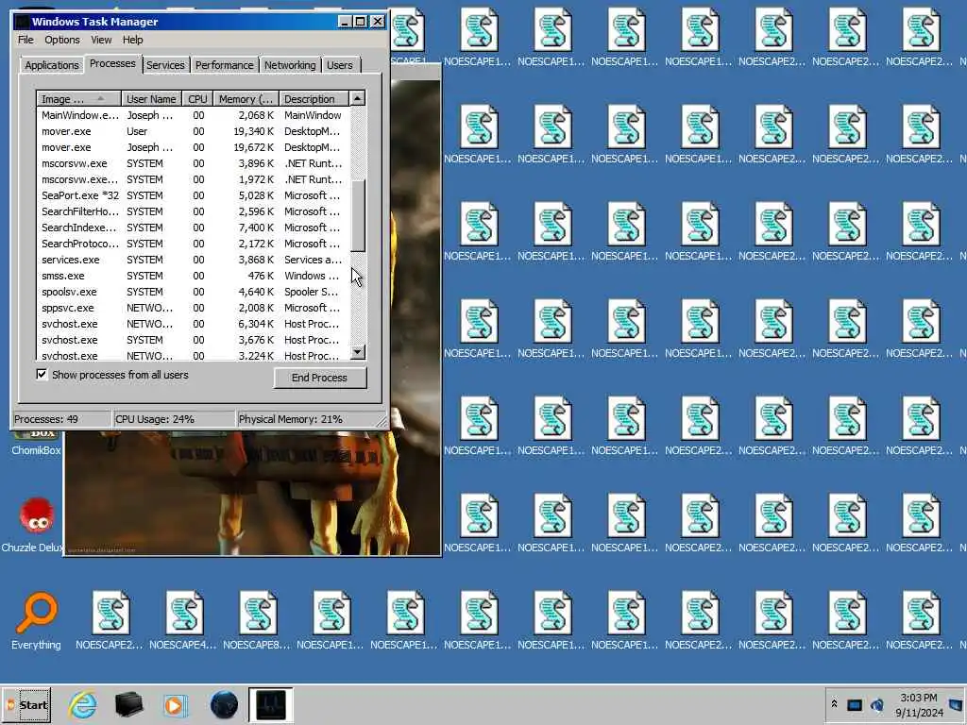Select the services.exe process row
This screenshot has width=967, height=725.
(x=193, y=260)
